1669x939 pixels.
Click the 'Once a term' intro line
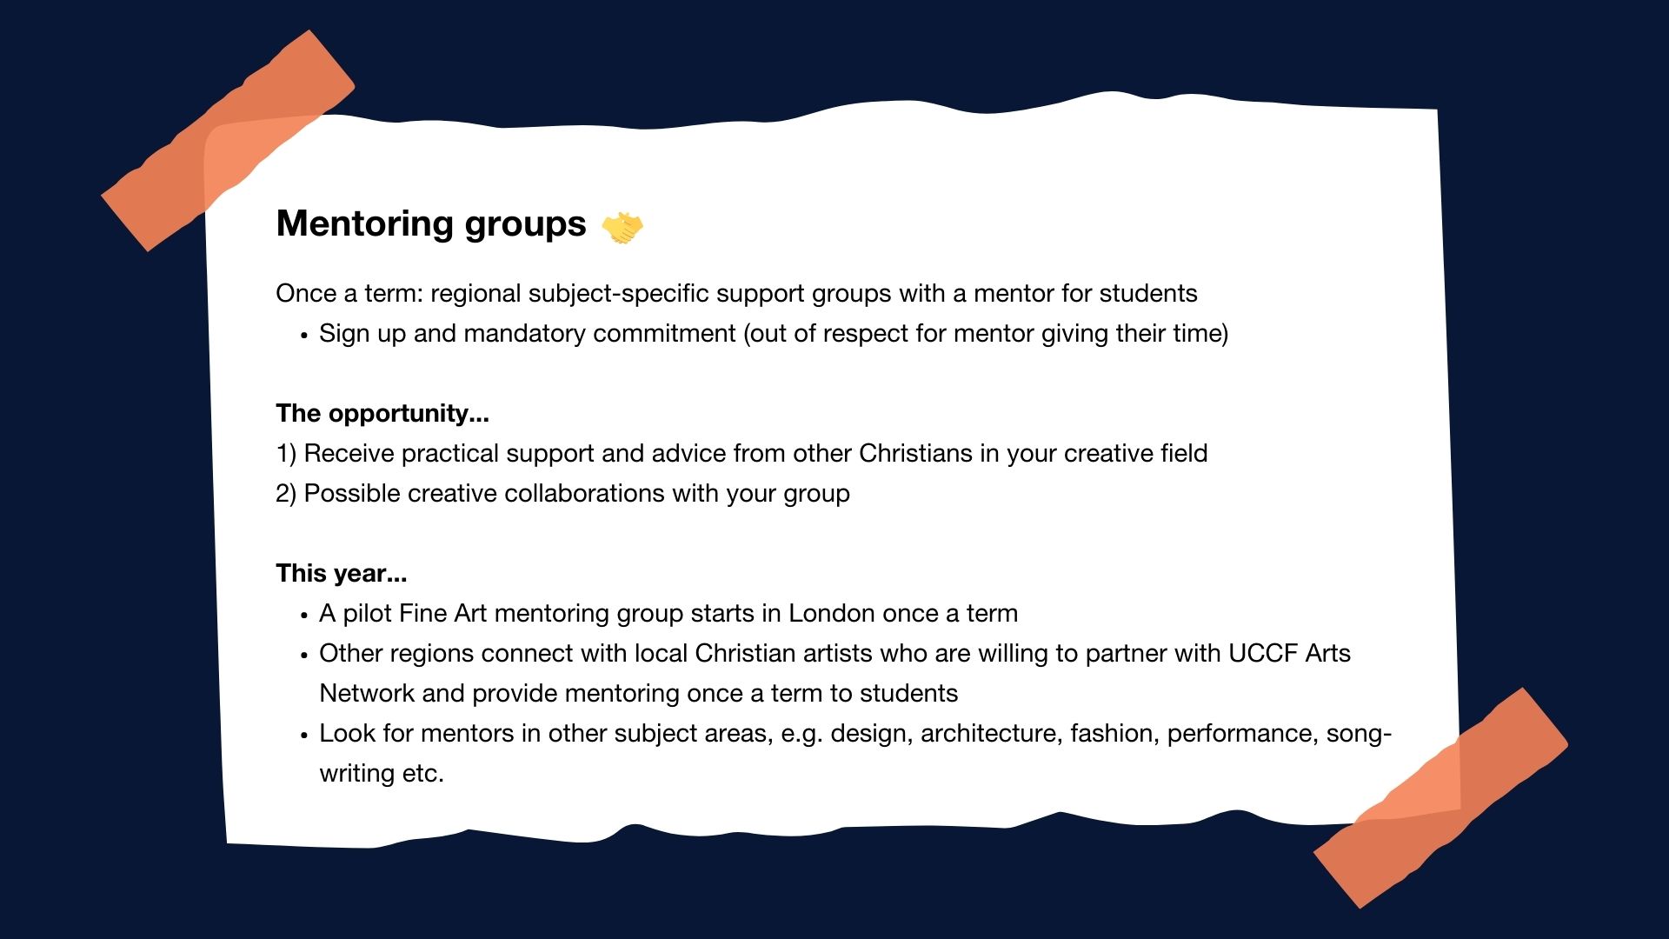[x=736, y=294]
